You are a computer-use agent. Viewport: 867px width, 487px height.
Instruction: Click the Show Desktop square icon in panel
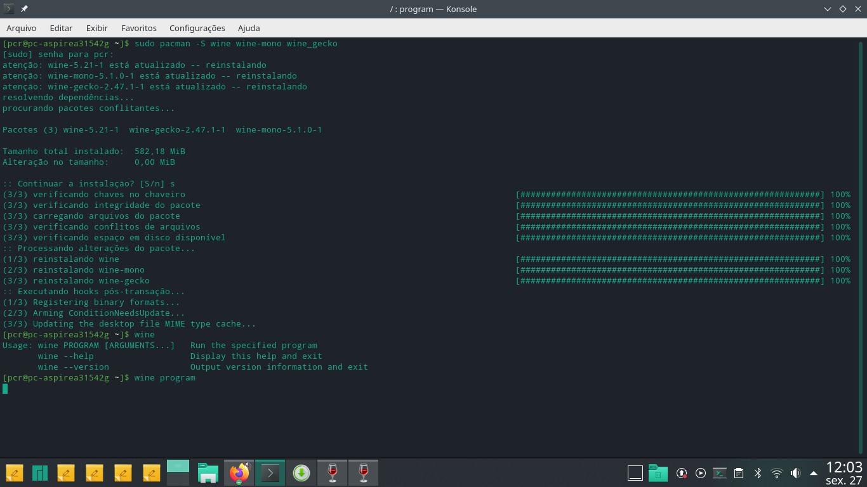tap(635, 473)
